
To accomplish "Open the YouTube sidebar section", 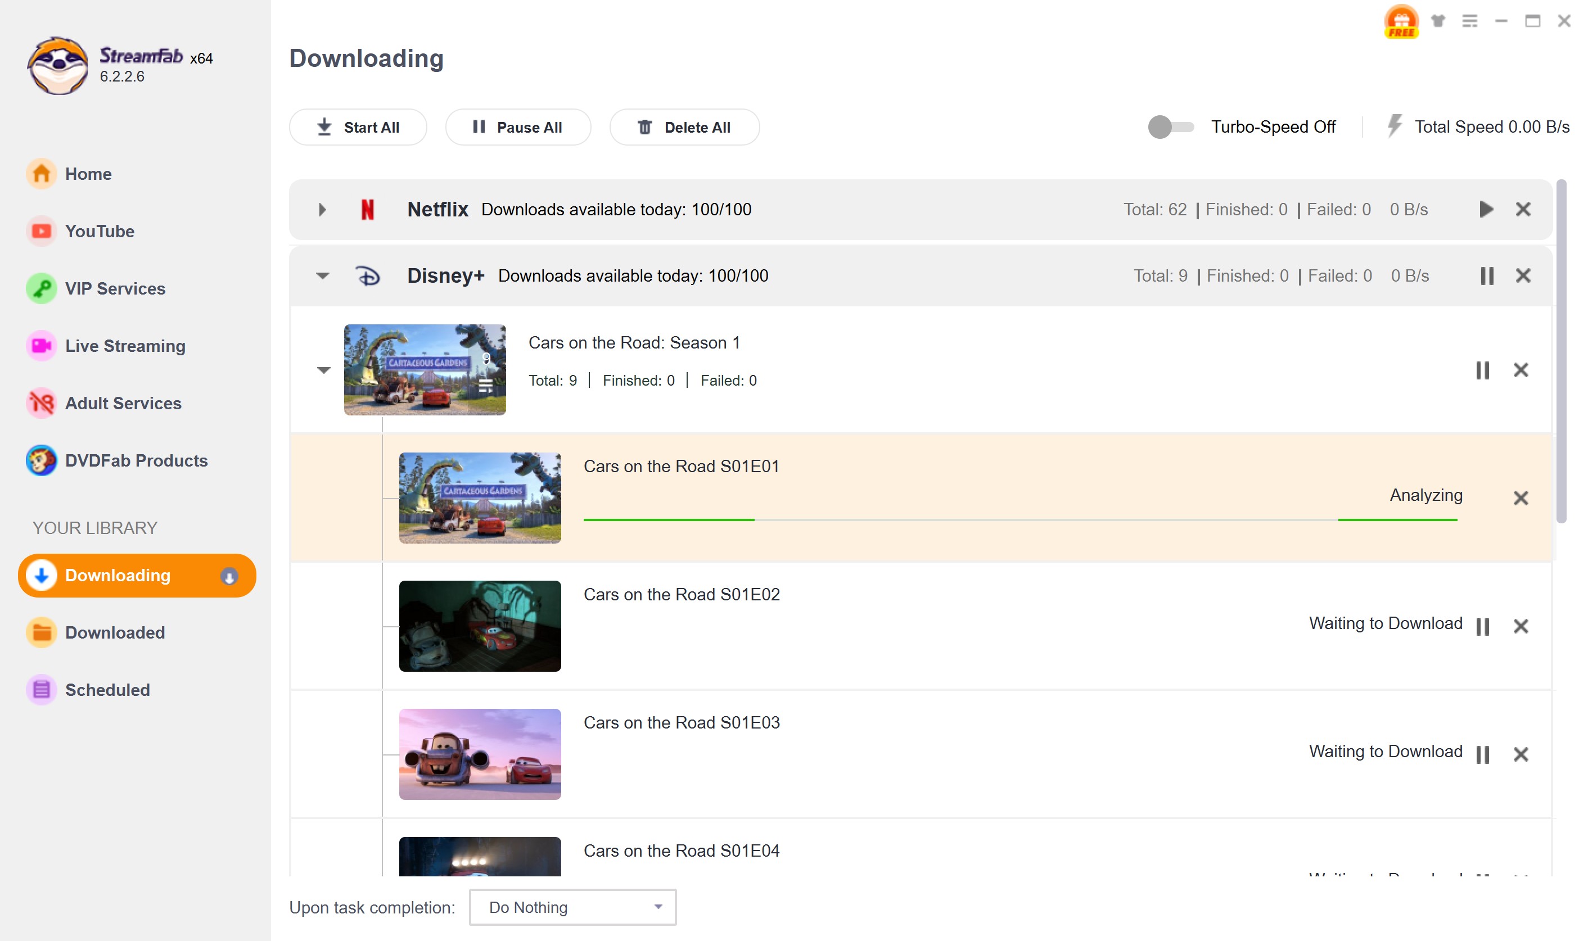I will click(80, 231).
